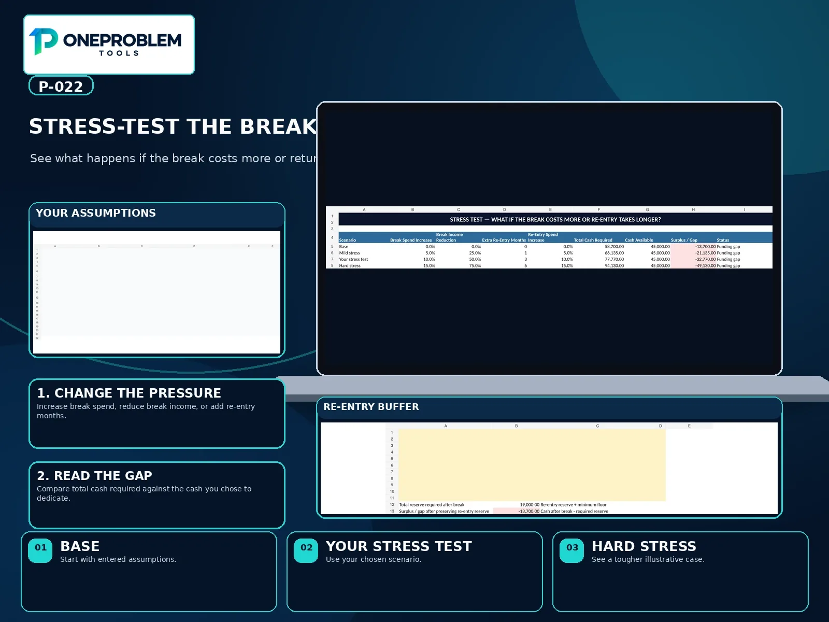Image resolution: width=829 pixels, height=622 pixels.
Task: Select the Your Stress Test card heading
Action: point(398,546)
